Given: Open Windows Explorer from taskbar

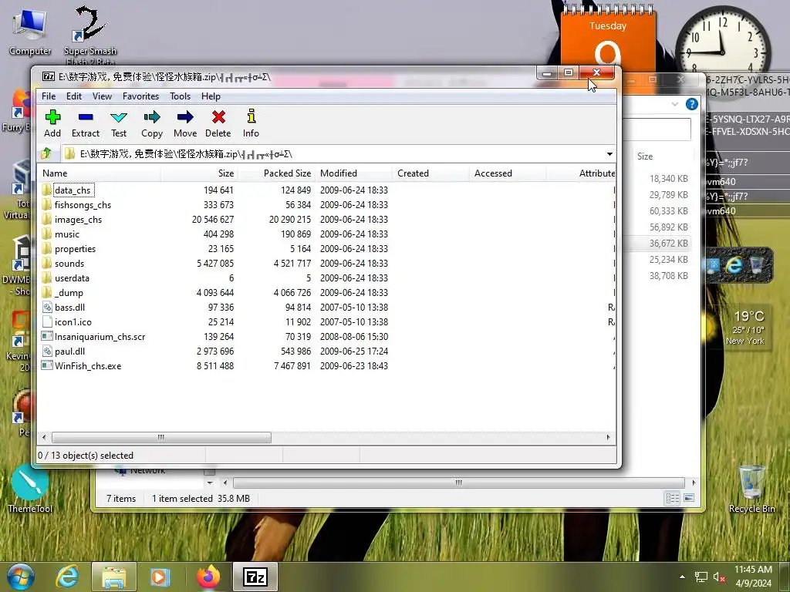Looking at the screenshot, I should tap(114, 577).
